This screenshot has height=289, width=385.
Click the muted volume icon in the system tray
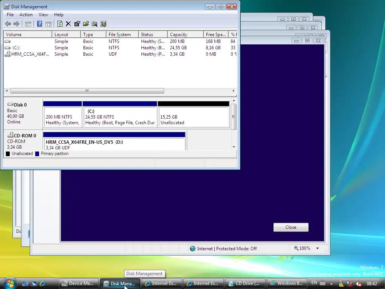point(358,284)
